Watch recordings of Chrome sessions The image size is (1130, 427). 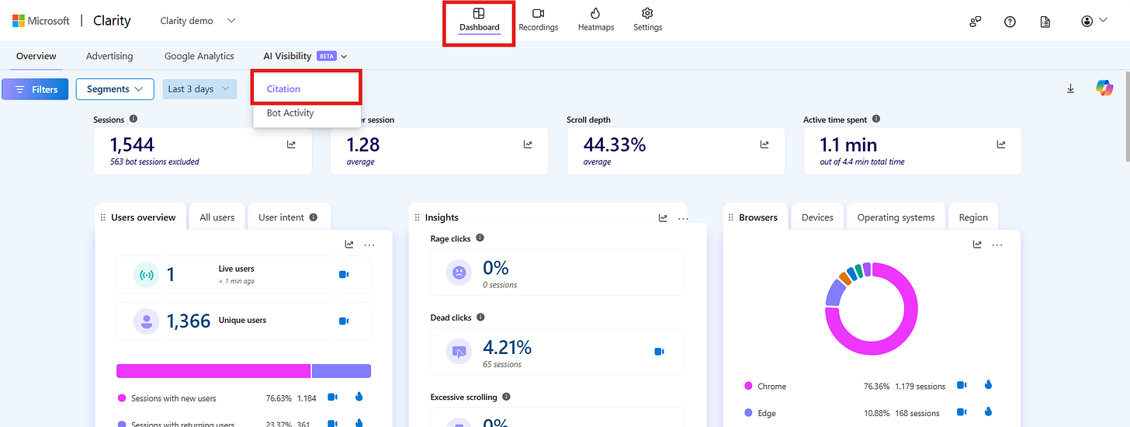(962, 385)
